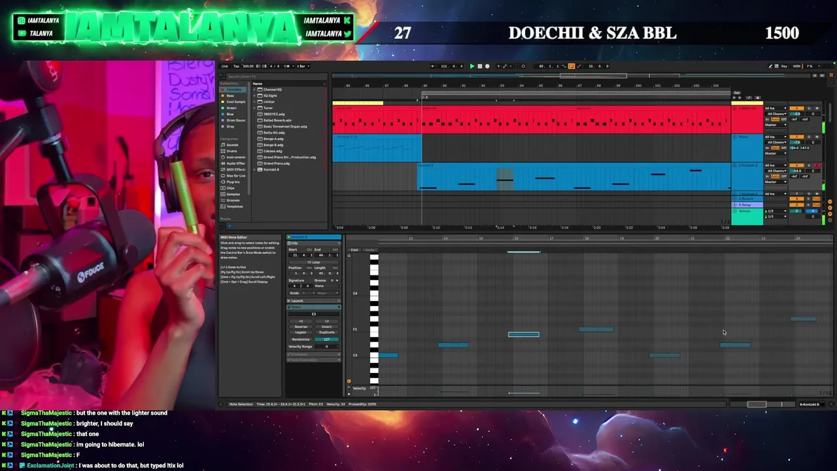Toggle the orange arrangement Loop switch
This screenshot has height=471, width=837.
point(572,66)
